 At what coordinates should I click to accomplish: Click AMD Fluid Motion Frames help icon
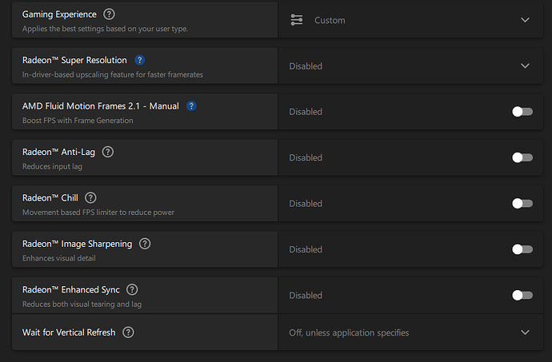(191, 105)
